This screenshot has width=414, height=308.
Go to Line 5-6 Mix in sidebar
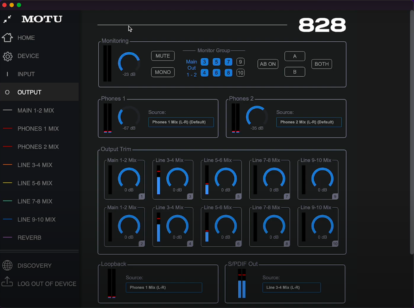click(35, 183)
